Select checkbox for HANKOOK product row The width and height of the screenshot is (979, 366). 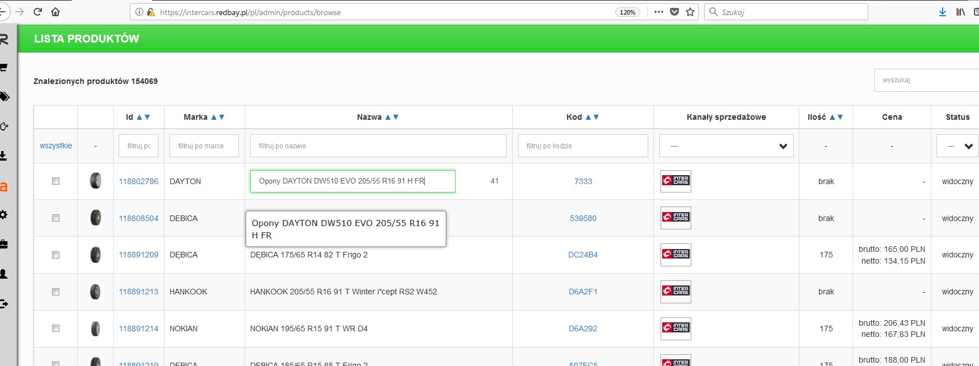(x=55, y=292)
